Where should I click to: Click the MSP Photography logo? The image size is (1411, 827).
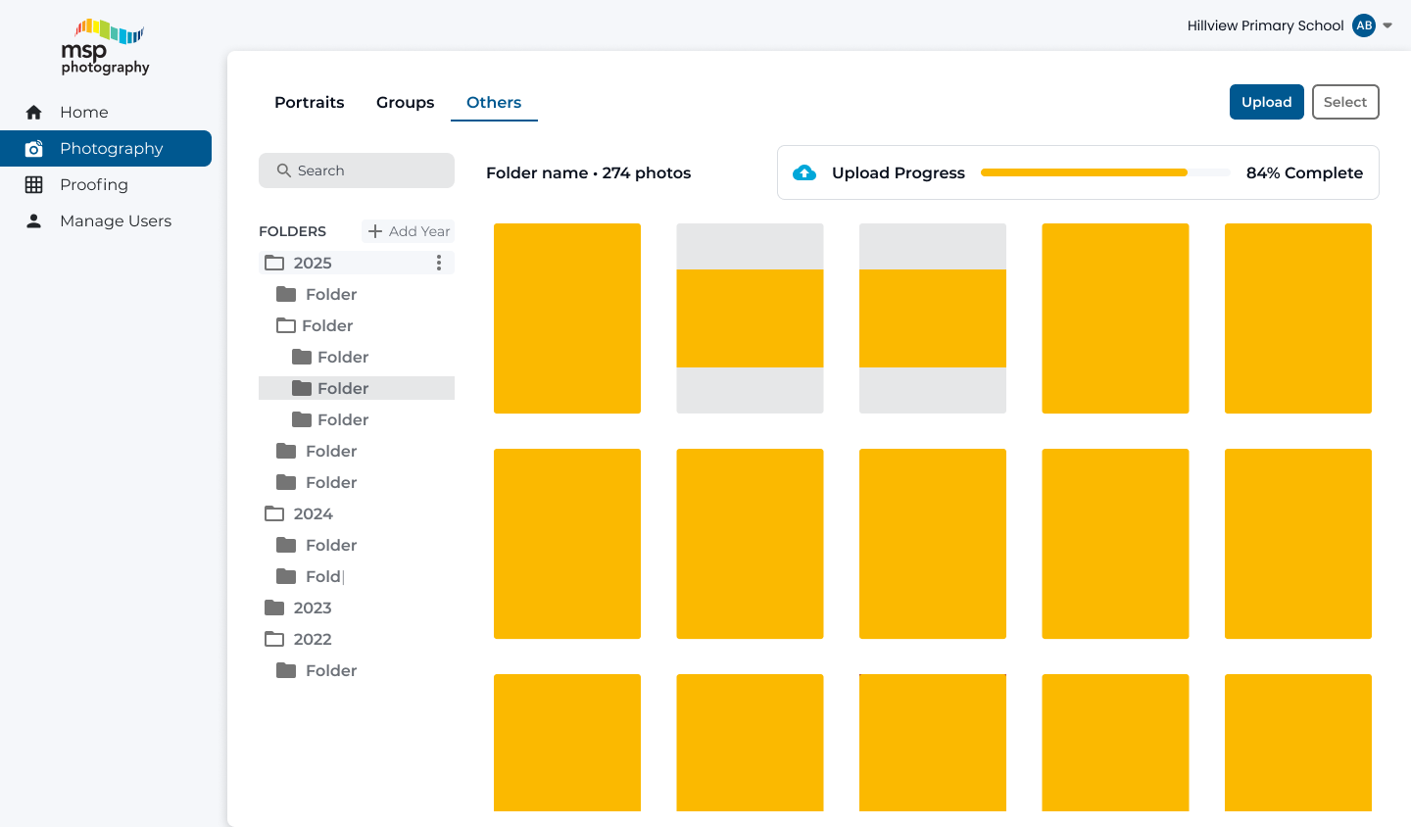point(106,47)
